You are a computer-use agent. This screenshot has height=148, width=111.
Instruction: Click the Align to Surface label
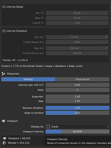[34, 113]
